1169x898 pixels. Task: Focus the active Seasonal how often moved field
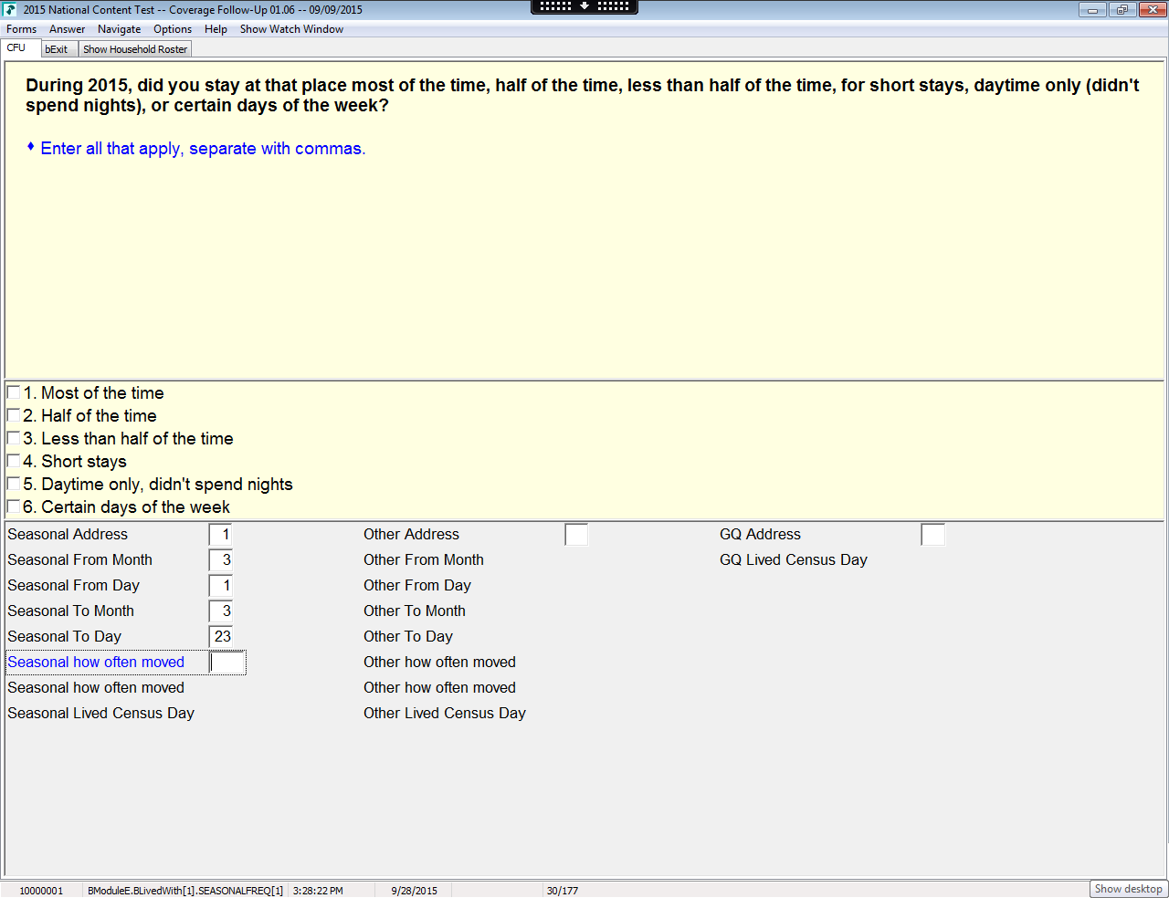pos(227,663)
